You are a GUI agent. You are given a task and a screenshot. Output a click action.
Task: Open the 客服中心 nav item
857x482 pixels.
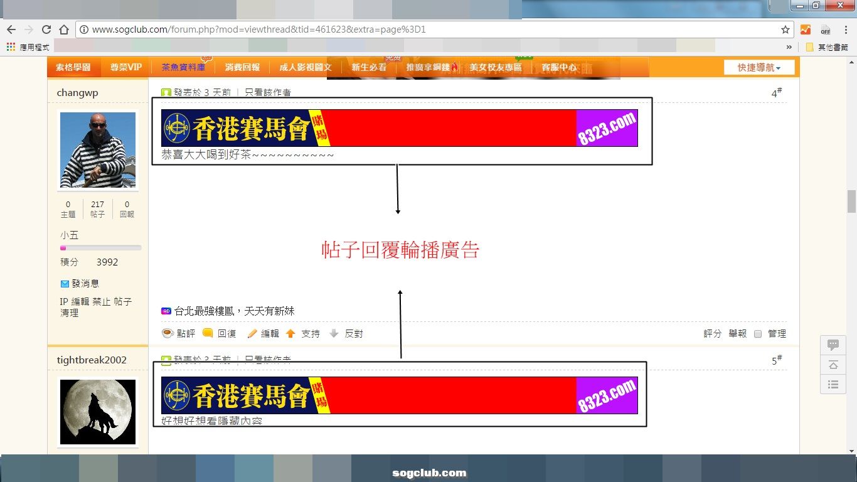point(559,67)
